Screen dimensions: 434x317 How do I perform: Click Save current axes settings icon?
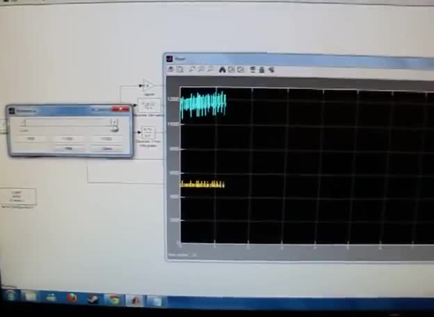[232, 70]
